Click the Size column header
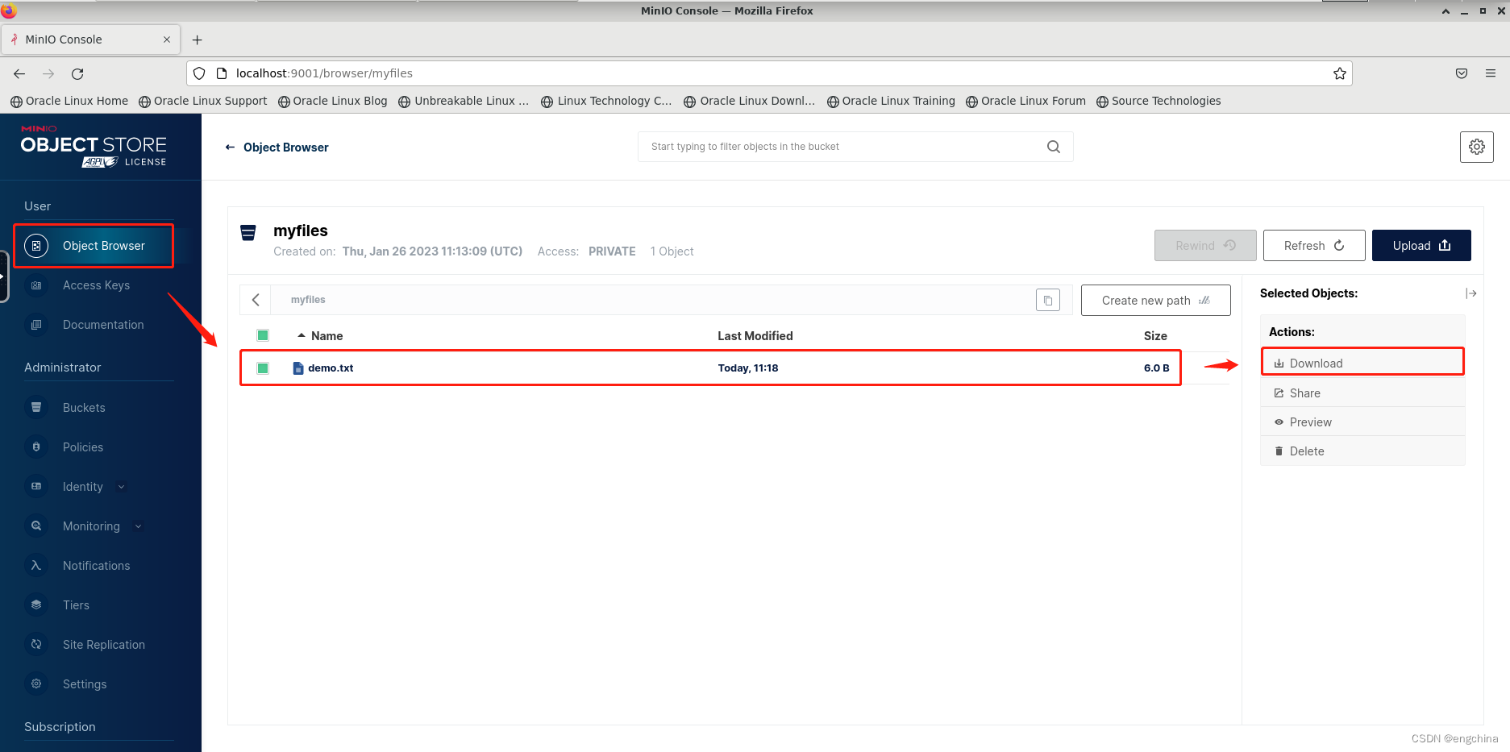 click(1155, 336)
